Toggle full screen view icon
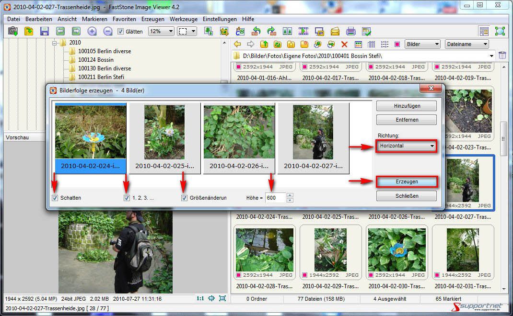The height and width of the screenshot is (316, 513). [x=500, y=31]
